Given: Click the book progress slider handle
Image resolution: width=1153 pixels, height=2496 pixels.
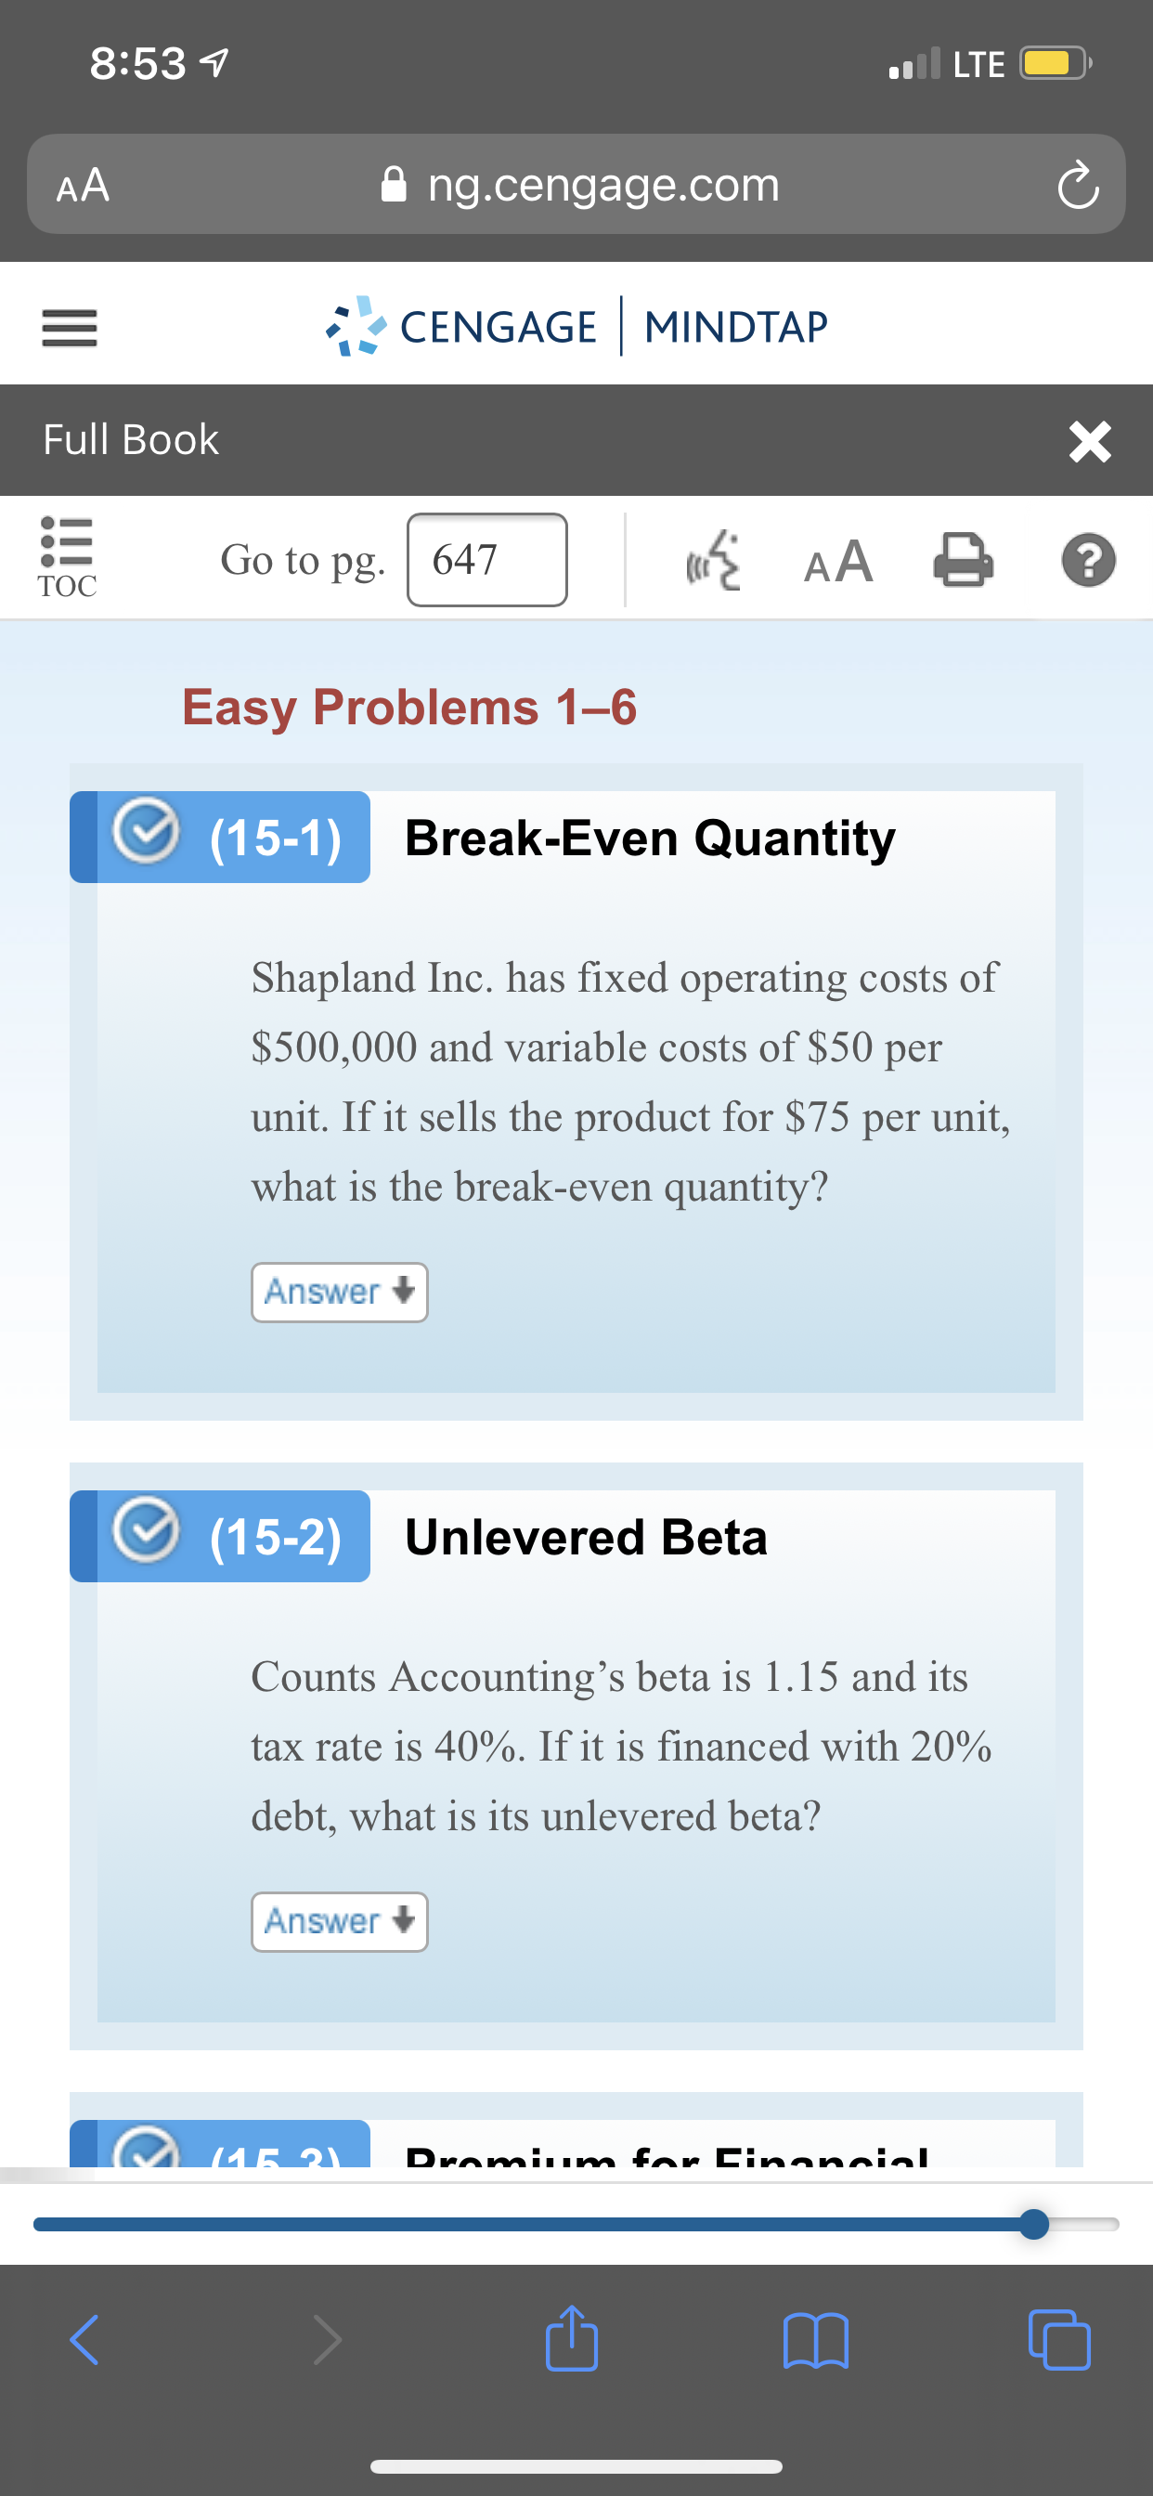Looking at the screenshot, I should tap(1034, 2224).
